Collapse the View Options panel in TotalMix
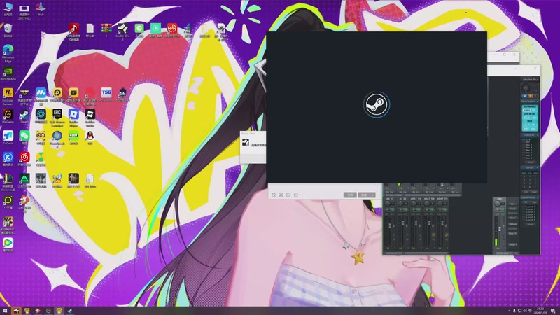This screenshot has height=315, width=560. click(538, 101)
